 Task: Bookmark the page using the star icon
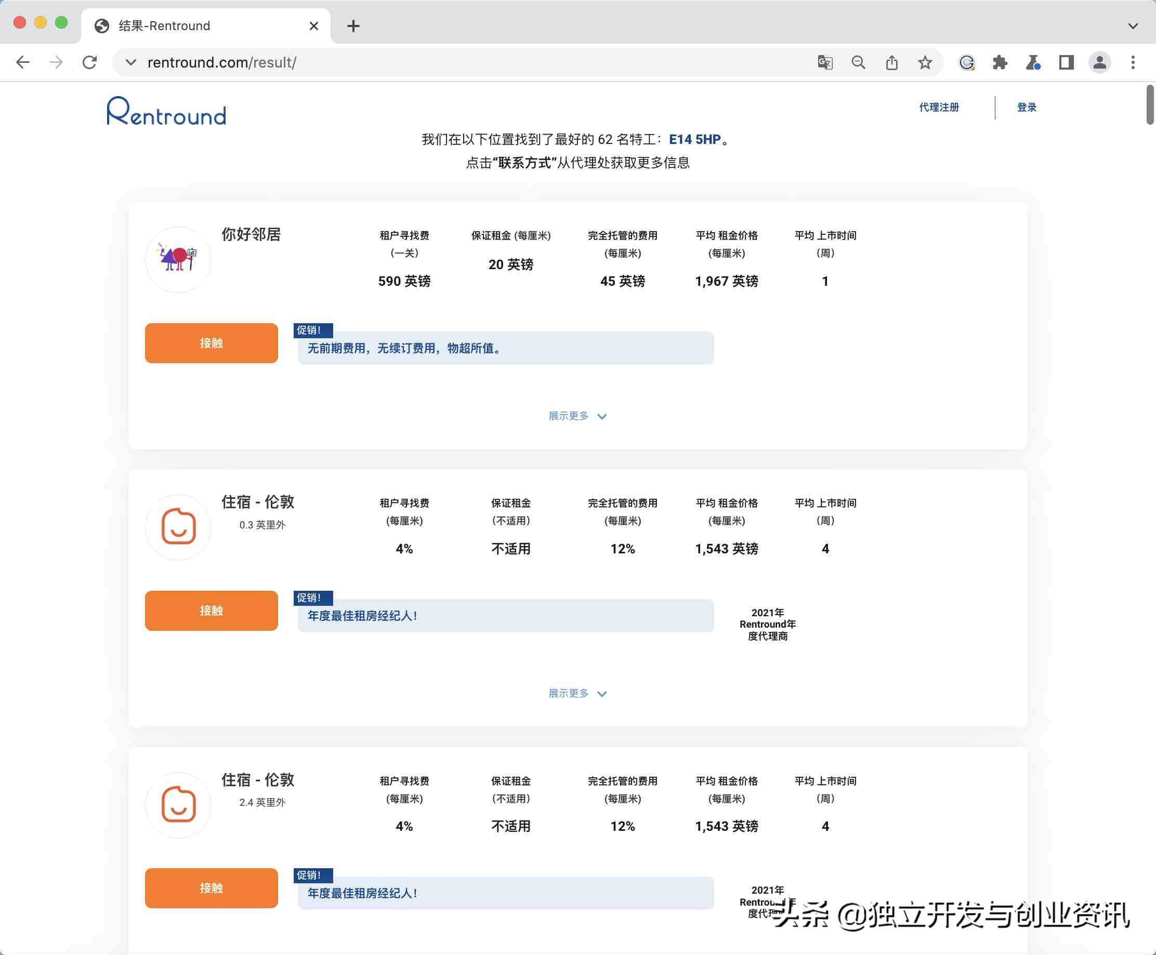[925, 62]
